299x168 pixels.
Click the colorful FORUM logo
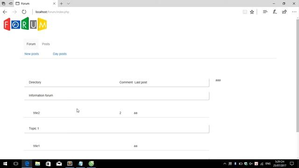pos(25,24)
